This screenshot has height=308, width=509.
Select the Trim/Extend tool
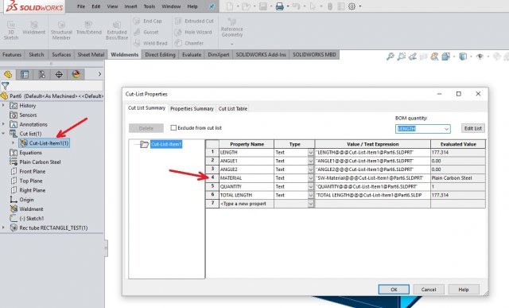(88, 28)
